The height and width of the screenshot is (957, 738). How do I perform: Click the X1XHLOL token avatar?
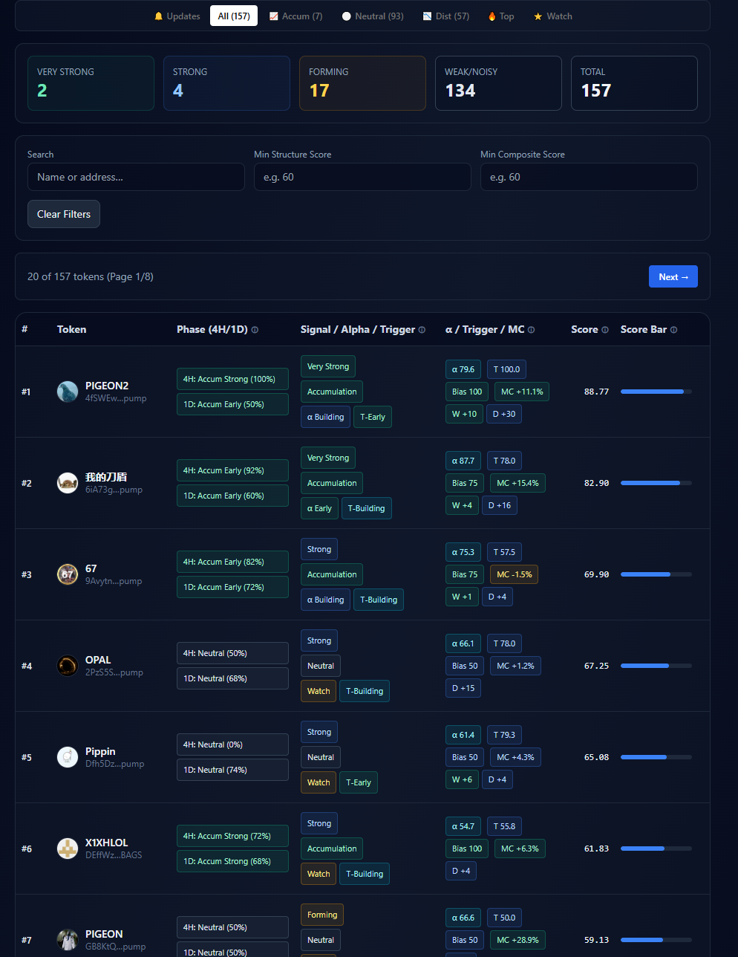click(68, 849)
